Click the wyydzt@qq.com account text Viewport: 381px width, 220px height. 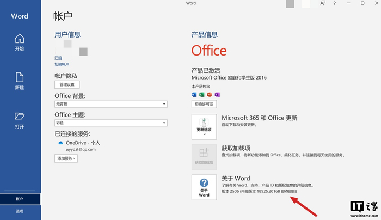click(x=81, y=150)
